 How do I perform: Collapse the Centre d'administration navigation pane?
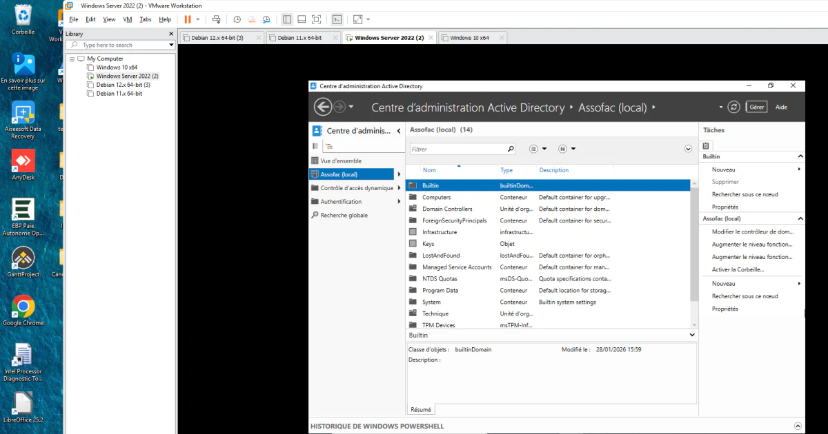pos(399,131)
